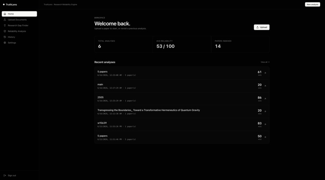The height and width of the screenshot is (180, 325).
Task: Open arrow icon for 5 papers (score 50)
Action: [x=265, y=137]
